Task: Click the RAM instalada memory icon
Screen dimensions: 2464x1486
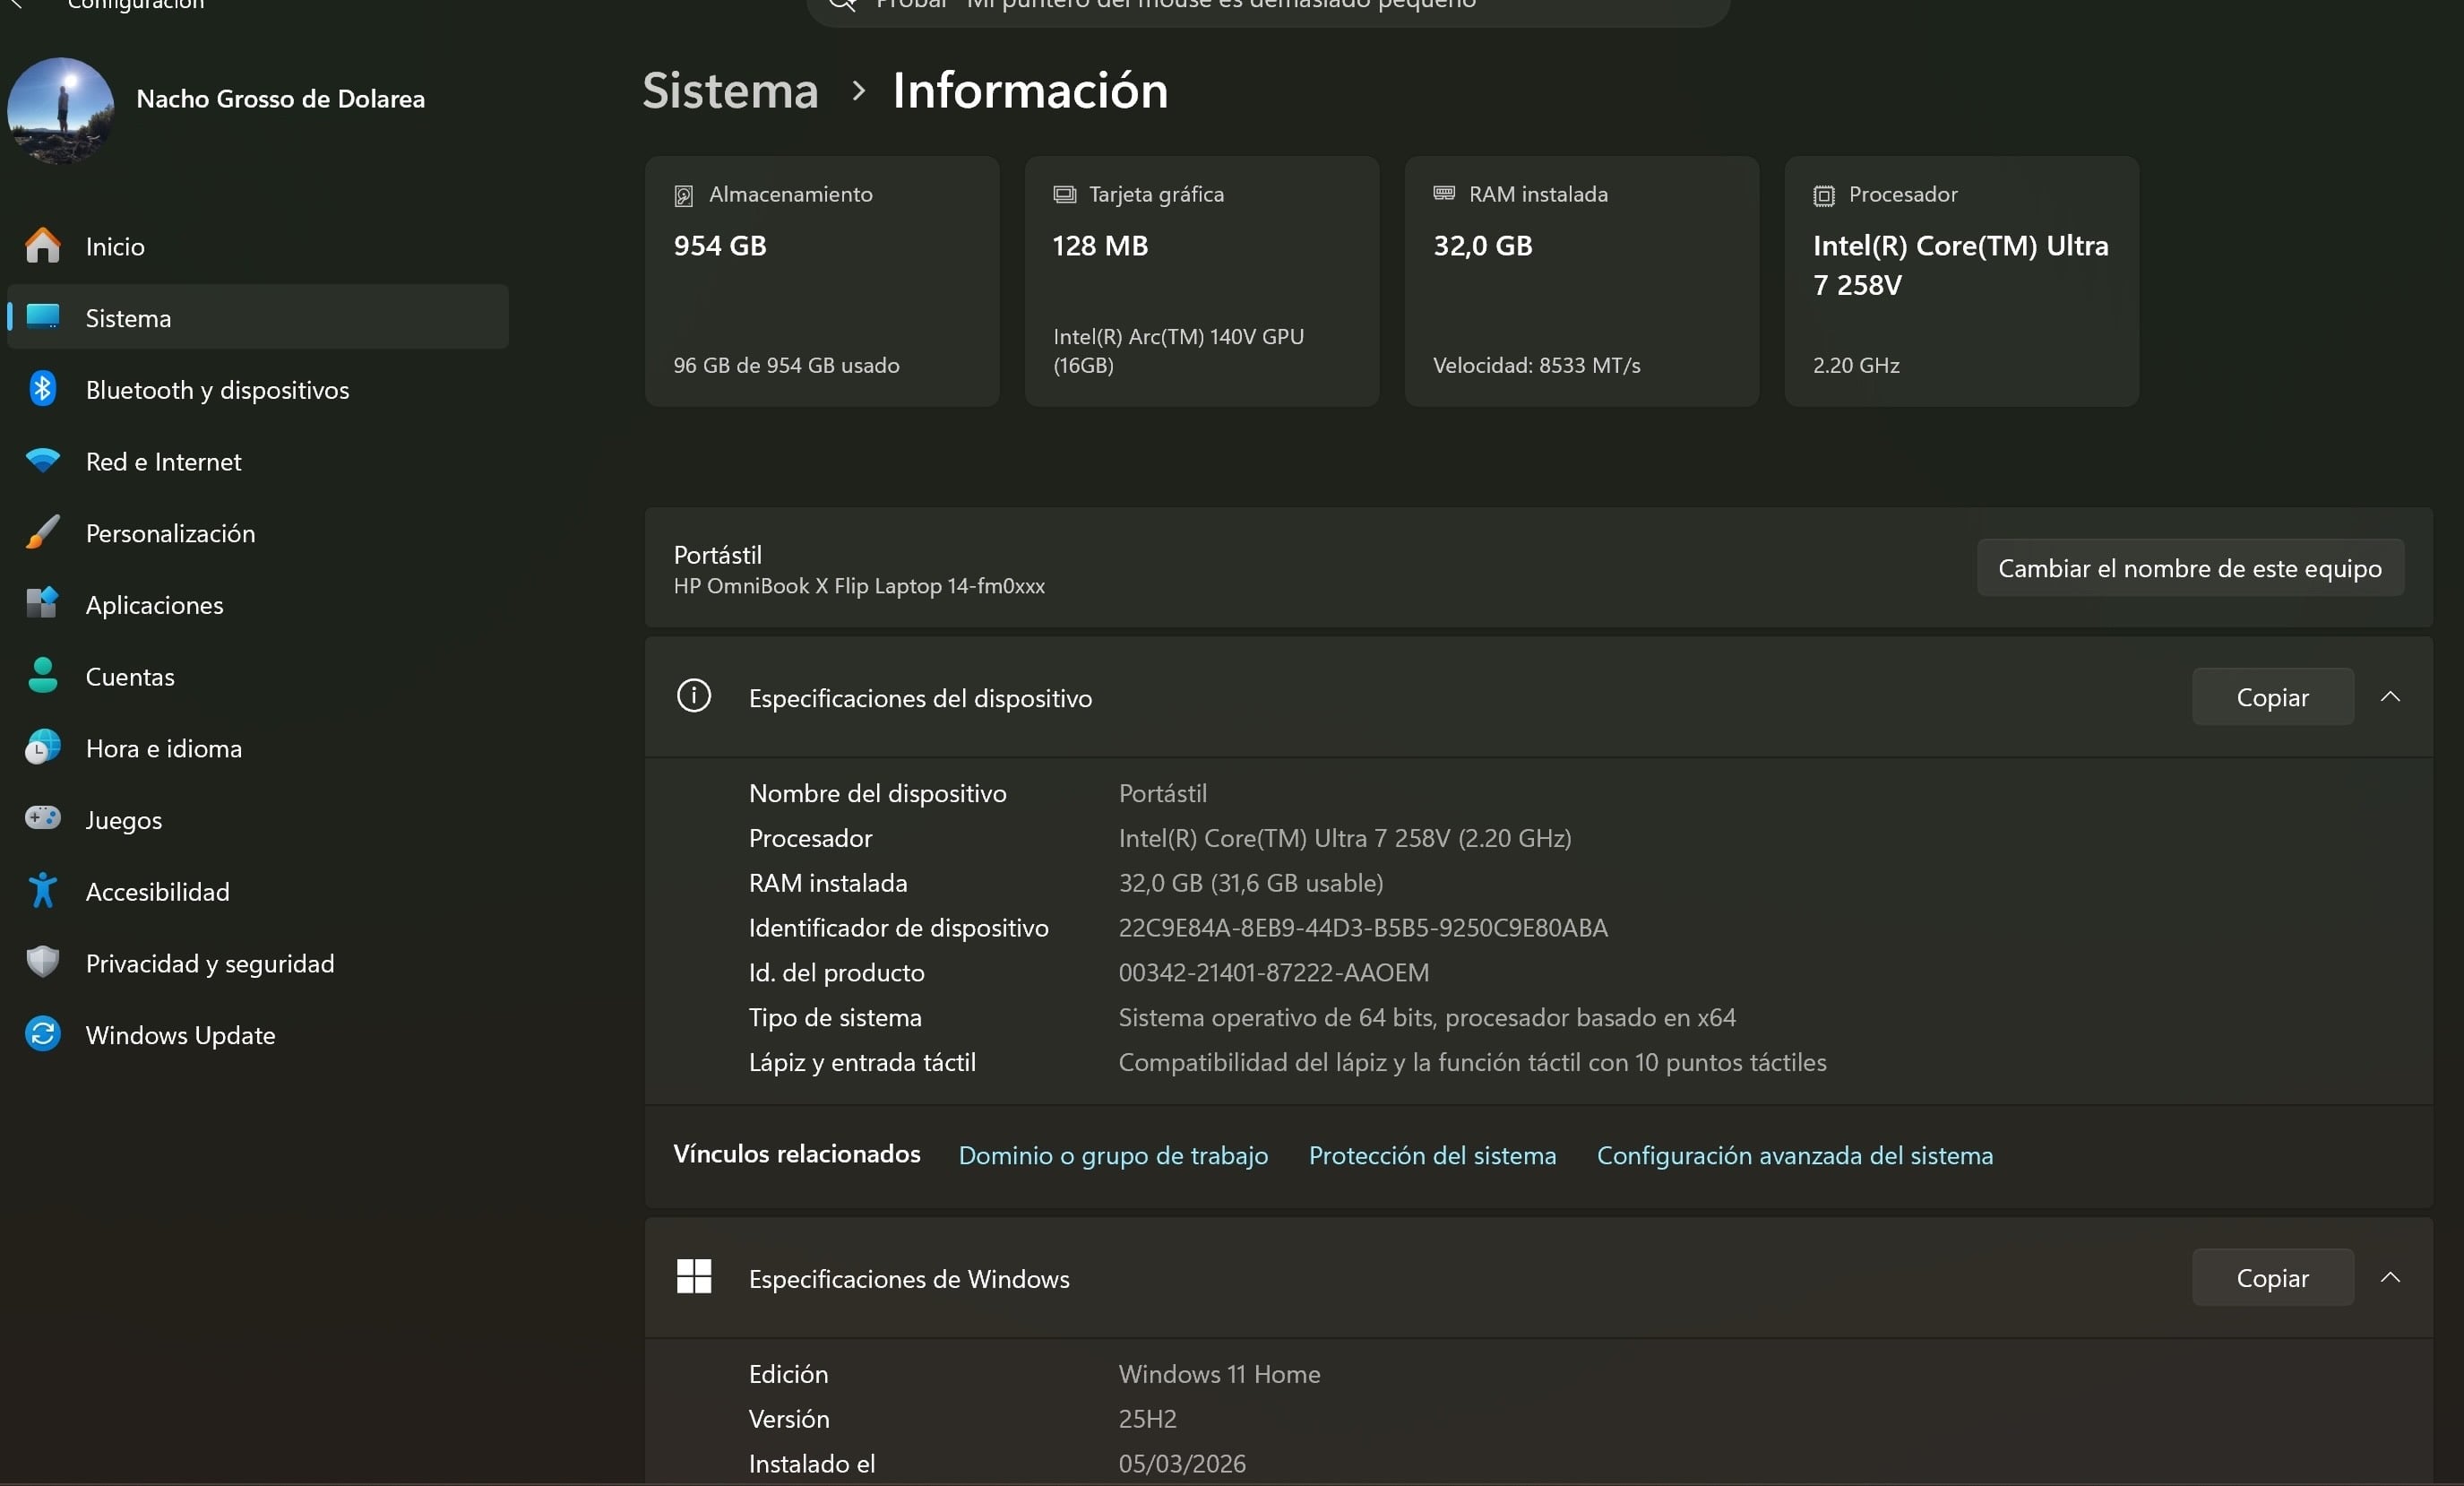Action: coord(1444,193)
